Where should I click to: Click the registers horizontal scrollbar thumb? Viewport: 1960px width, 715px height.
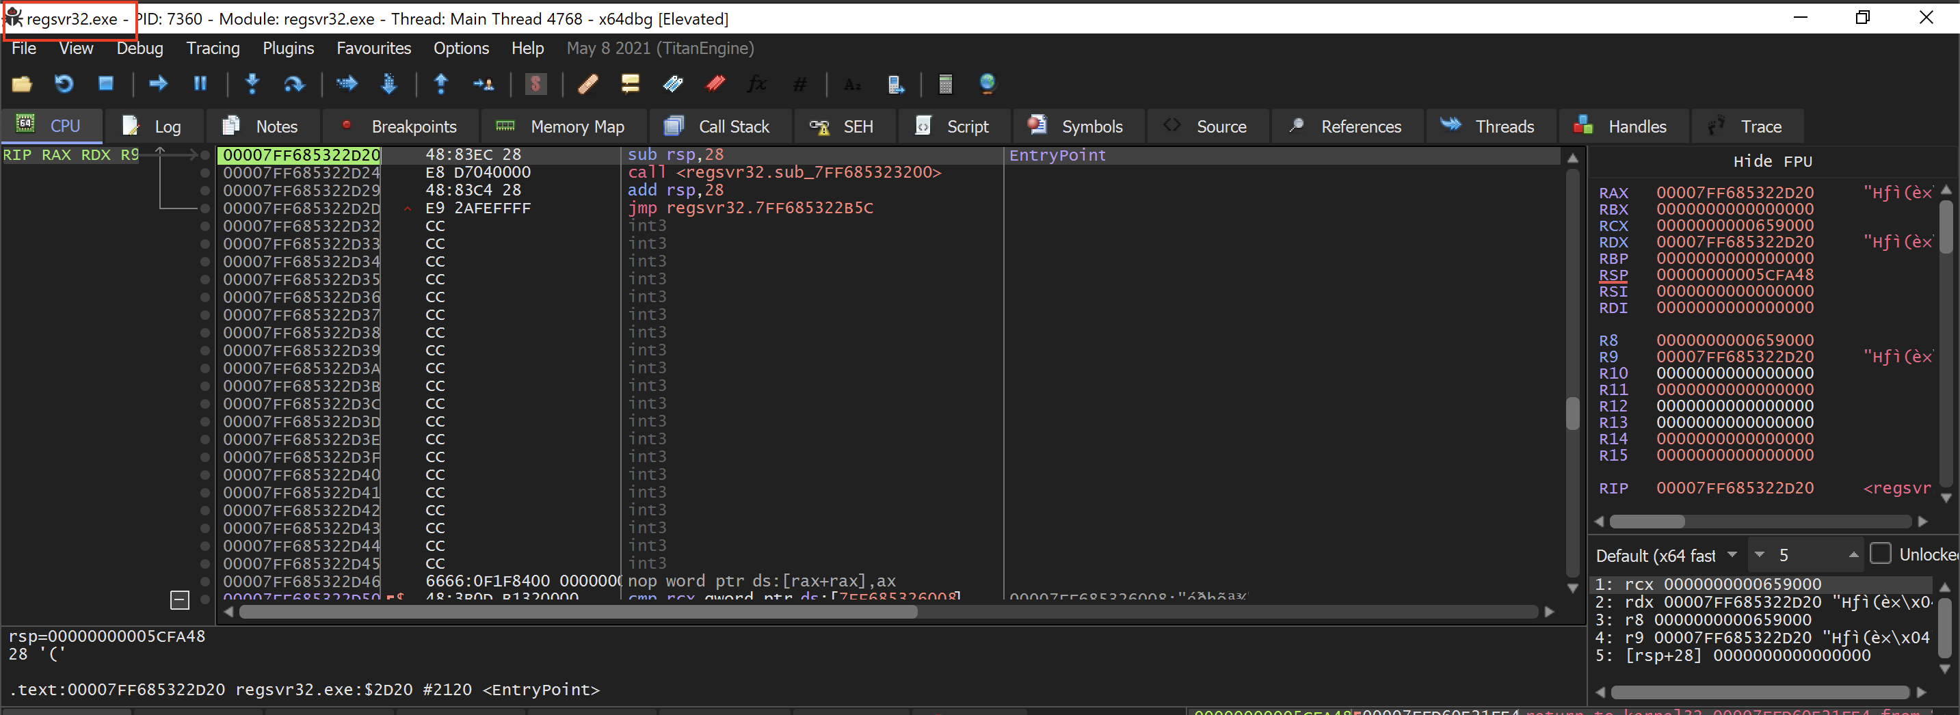(1647, 522)
